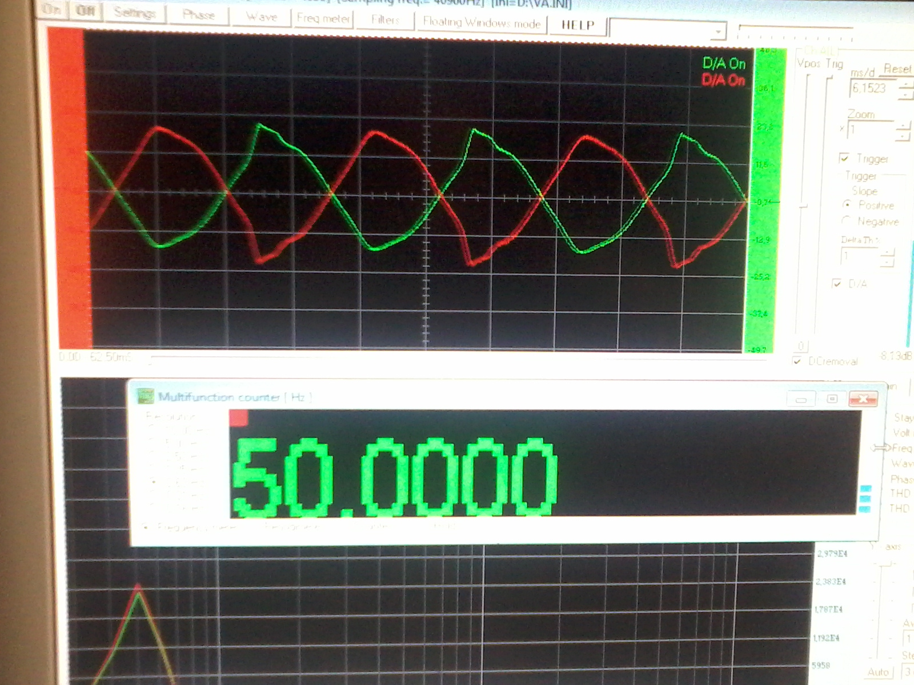914x685 pixels.
Task: Click the Delta Th % field
Action: (x=860, y=256)
